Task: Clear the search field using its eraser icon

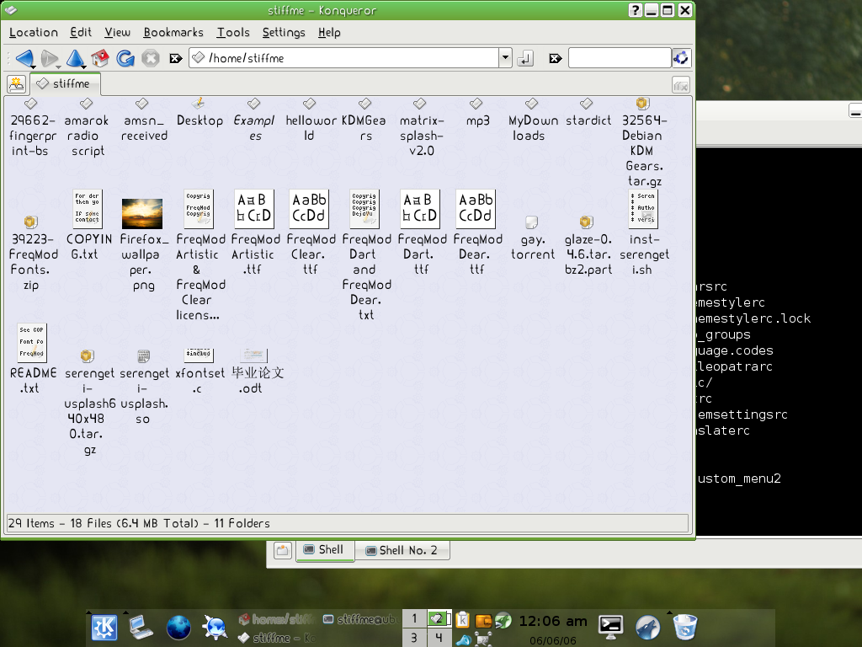Action: (556, 58)
